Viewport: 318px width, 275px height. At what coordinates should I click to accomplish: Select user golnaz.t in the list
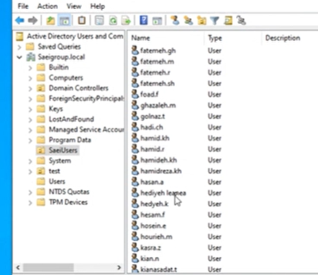coord(153,117)
